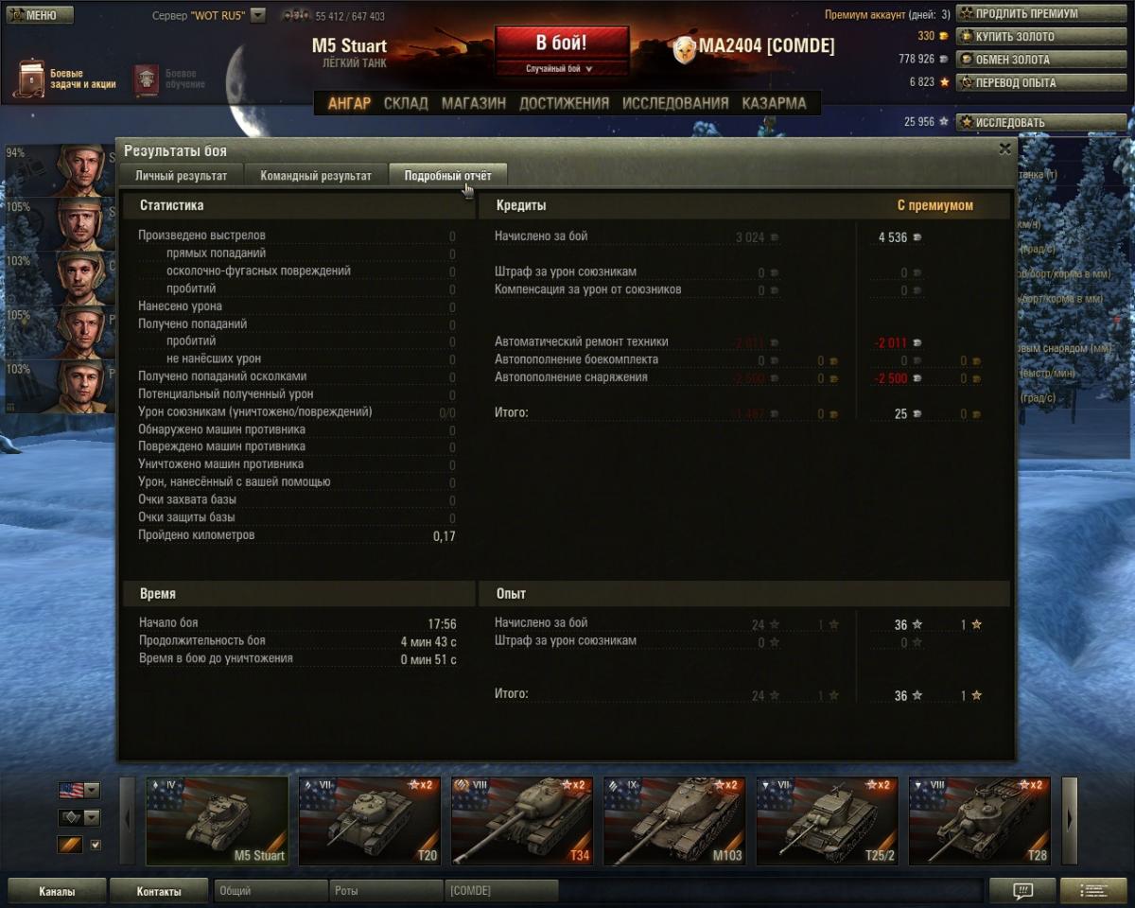Open the Меню button
This screenshot has width=1135, height=908.
click(39, 15)
